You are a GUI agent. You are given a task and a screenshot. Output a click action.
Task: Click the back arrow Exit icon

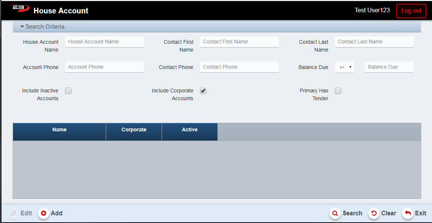click(x=408, y=213)
